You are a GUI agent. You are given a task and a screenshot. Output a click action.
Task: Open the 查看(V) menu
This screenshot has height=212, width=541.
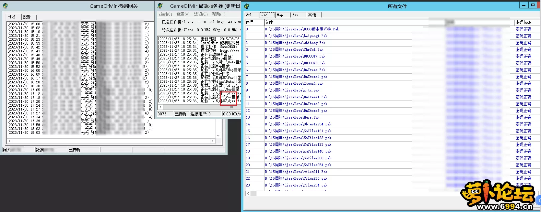click(x=183, y=14)
